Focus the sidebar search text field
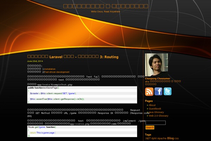The image size is (211, 141). point(155,123)
